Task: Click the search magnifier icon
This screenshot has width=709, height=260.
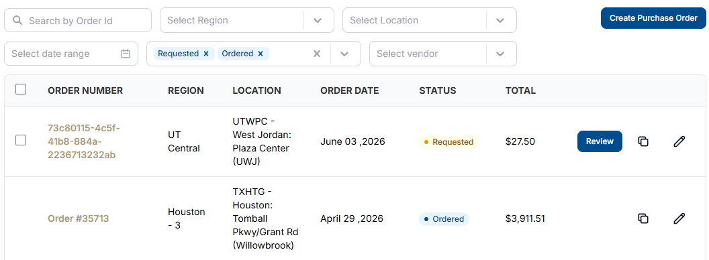Action: (17, 20)
